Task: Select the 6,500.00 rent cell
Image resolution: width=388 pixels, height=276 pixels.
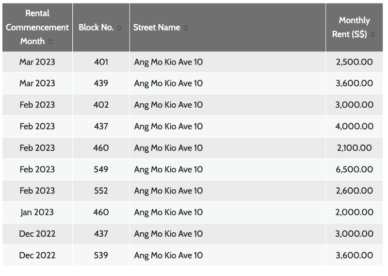Action: [355, 169]
